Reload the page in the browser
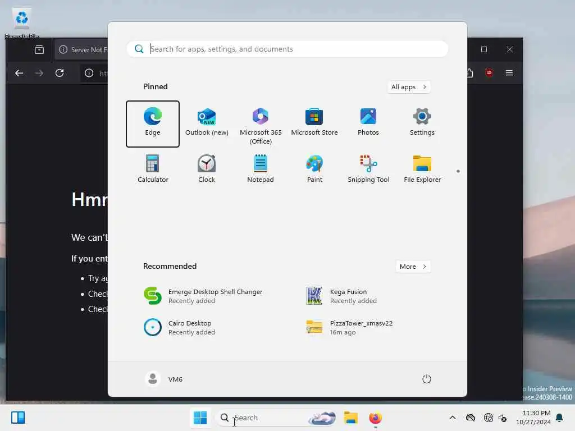 click(60, 73)
